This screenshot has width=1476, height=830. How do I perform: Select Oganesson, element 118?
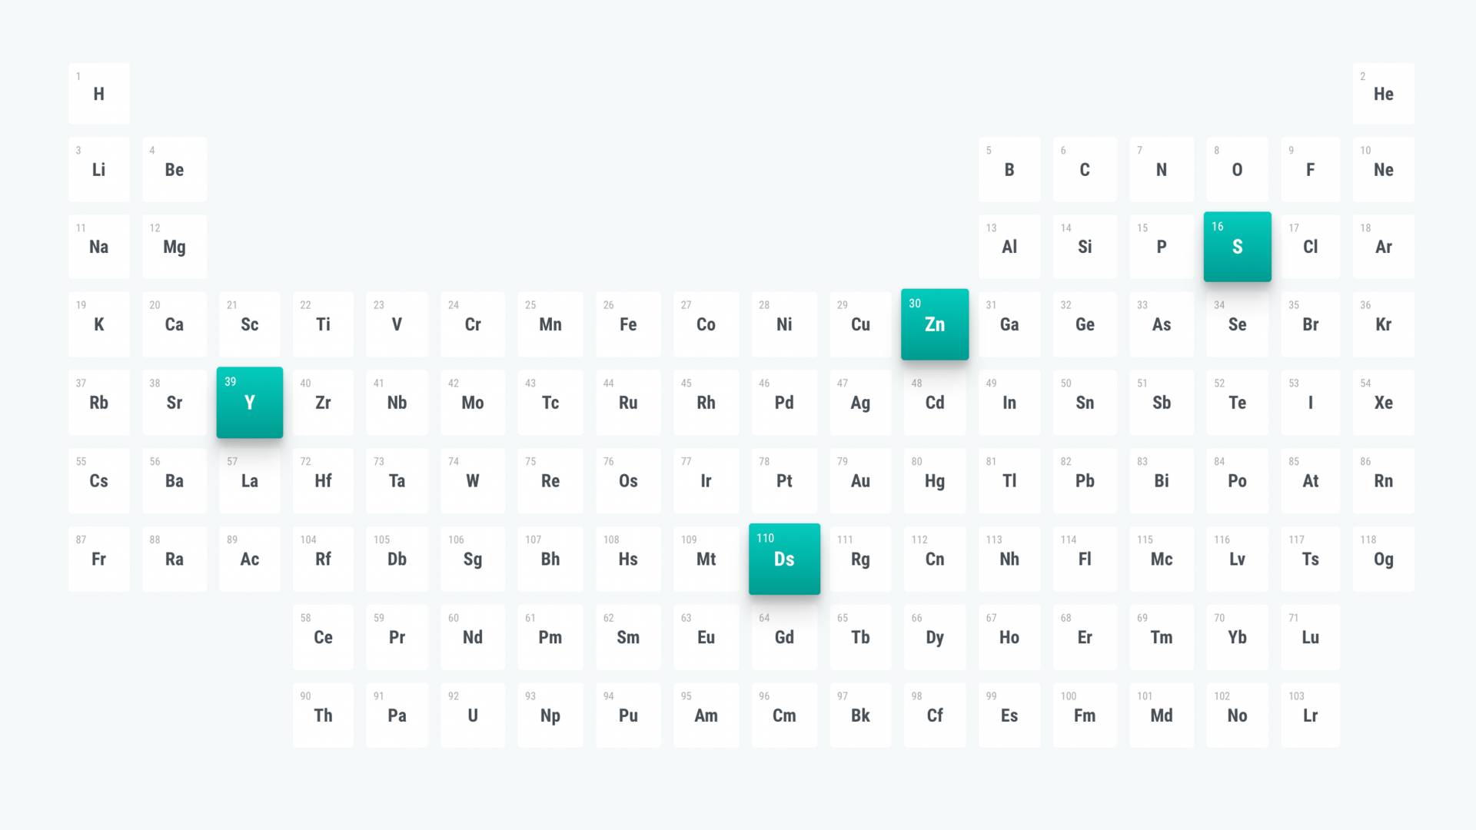[1383, 559]
